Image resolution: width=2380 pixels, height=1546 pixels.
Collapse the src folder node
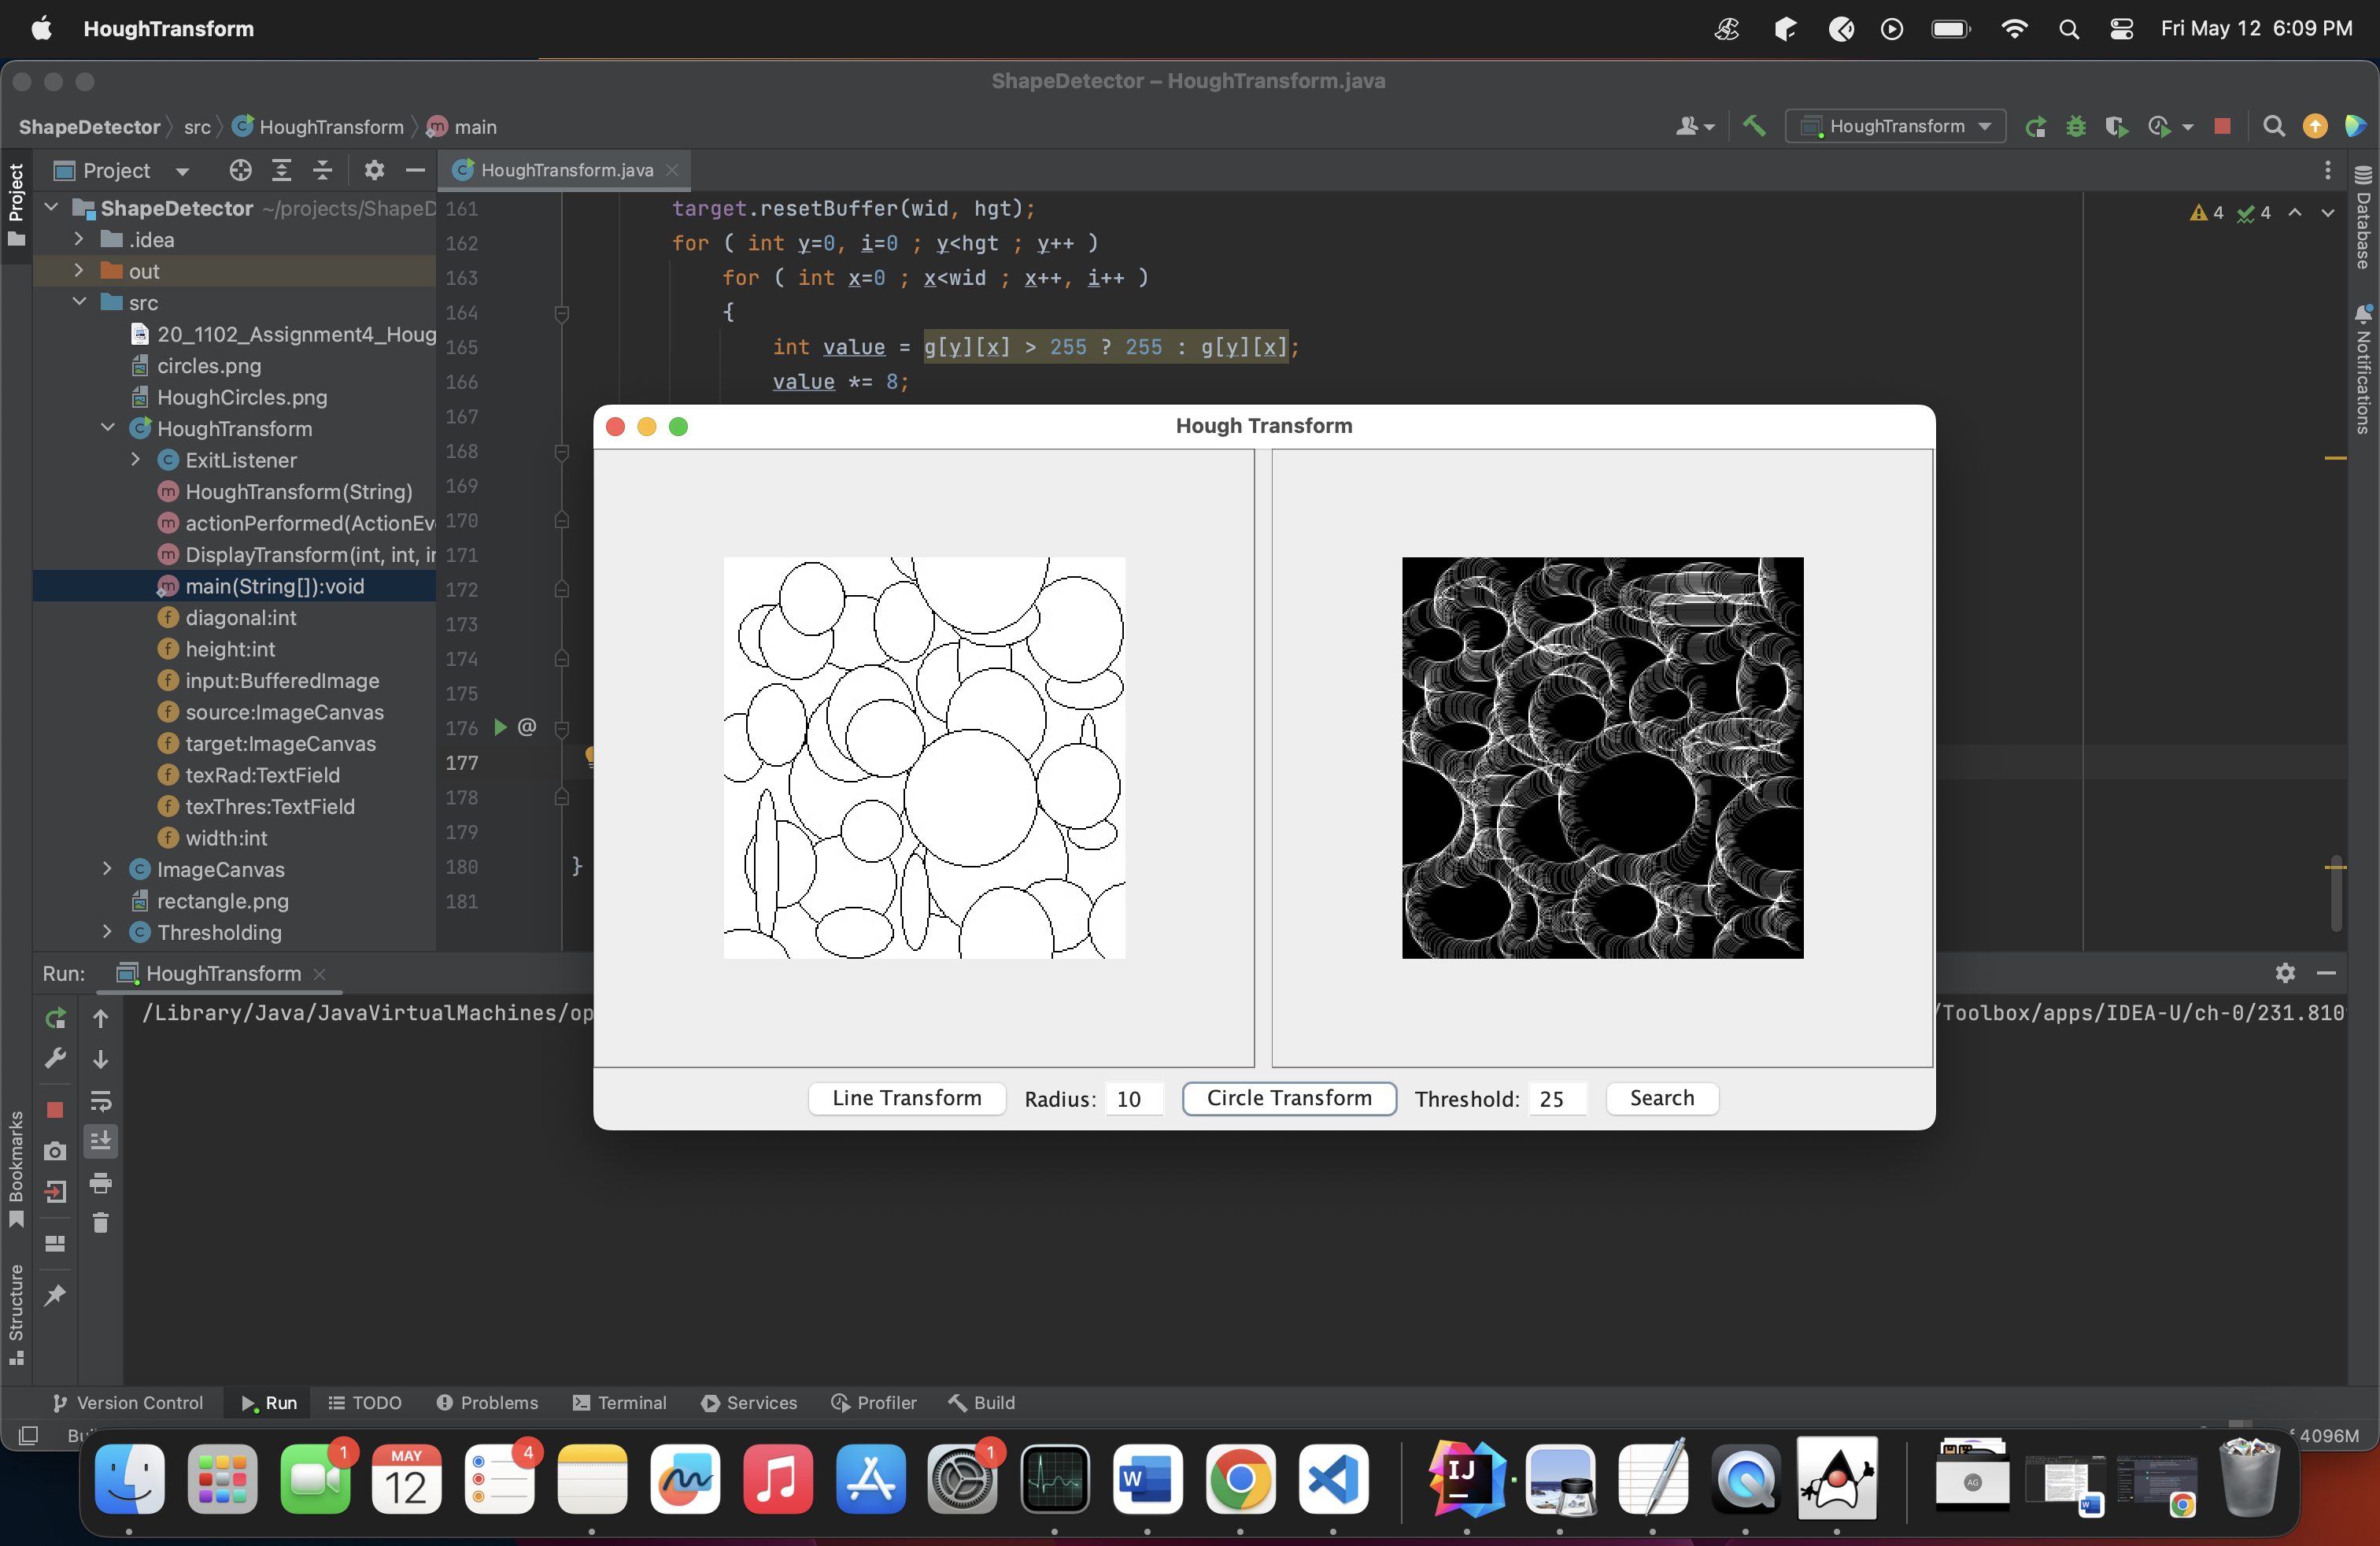coord(79,302)
